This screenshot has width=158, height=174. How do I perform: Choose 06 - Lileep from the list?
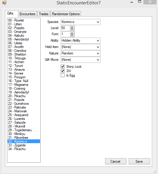coord(24,43)
